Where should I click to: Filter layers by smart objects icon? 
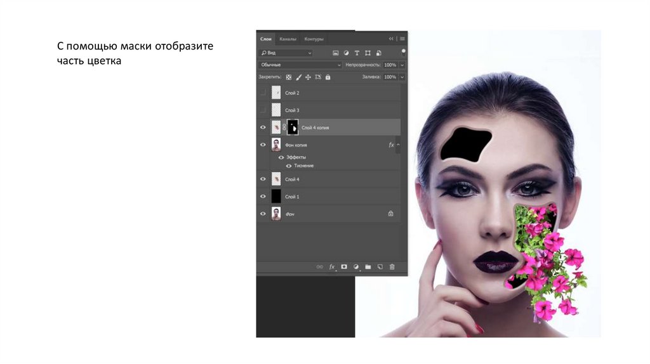point(379,53)
